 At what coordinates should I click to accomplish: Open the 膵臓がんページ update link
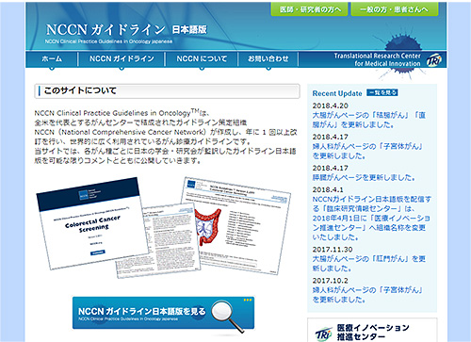364,177
